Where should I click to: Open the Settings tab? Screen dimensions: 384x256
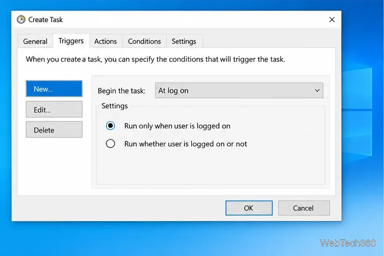[184, 41]
